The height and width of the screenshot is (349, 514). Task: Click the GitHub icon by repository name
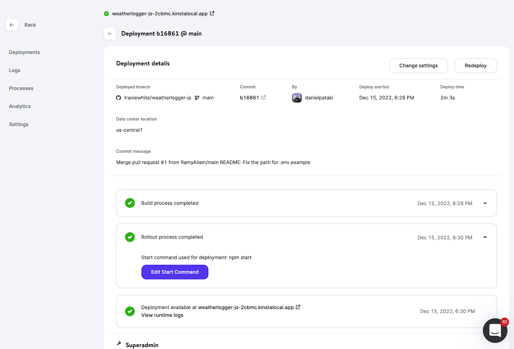tap(119, 98)
